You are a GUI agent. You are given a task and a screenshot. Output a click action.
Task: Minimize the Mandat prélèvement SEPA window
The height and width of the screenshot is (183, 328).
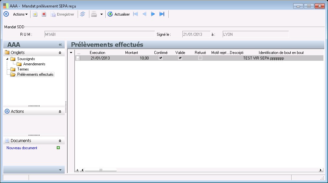click(298, 6)
